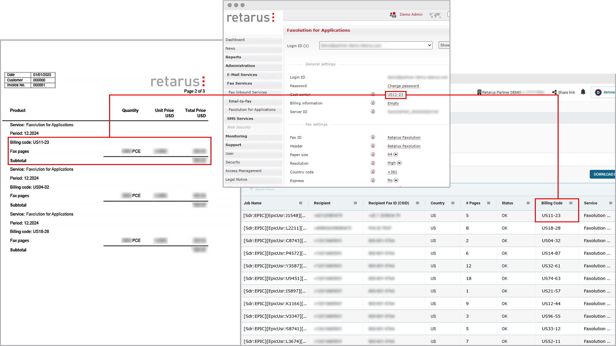Open the Login ID dropdown
The image size is (616, 346).
click(x=376, y=45)
